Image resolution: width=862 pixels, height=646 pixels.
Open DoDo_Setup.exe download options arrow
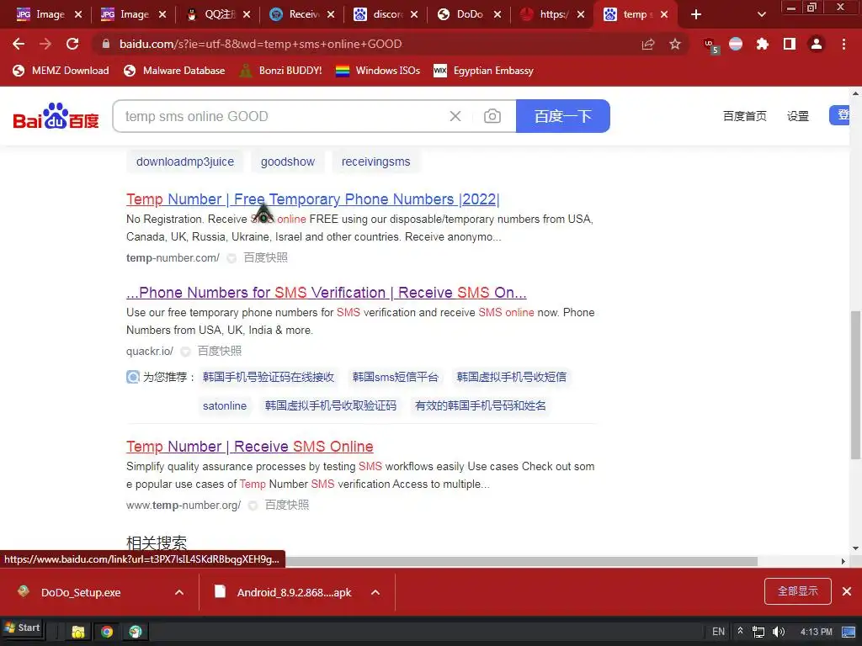(179, 592)
